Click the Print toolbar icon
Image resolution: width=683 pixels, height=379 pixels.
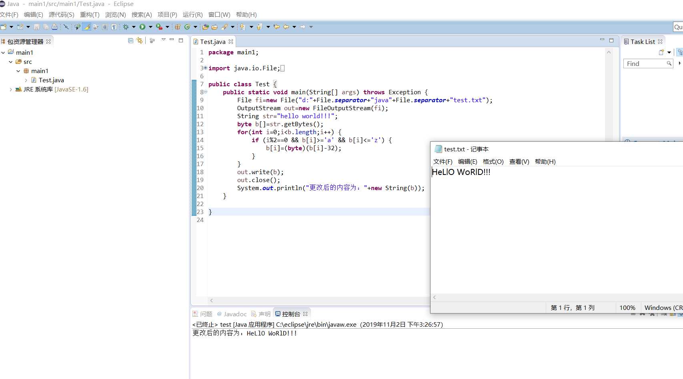54,27
